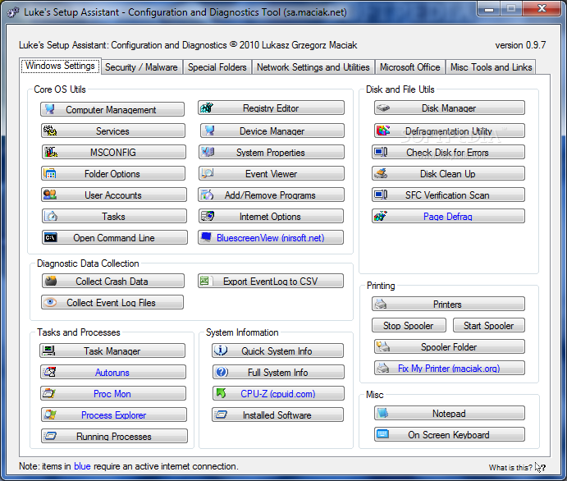The width and height of the screenshot is (567, 481).
Task: Click the Services gear icon
Action: pos(50,131)
